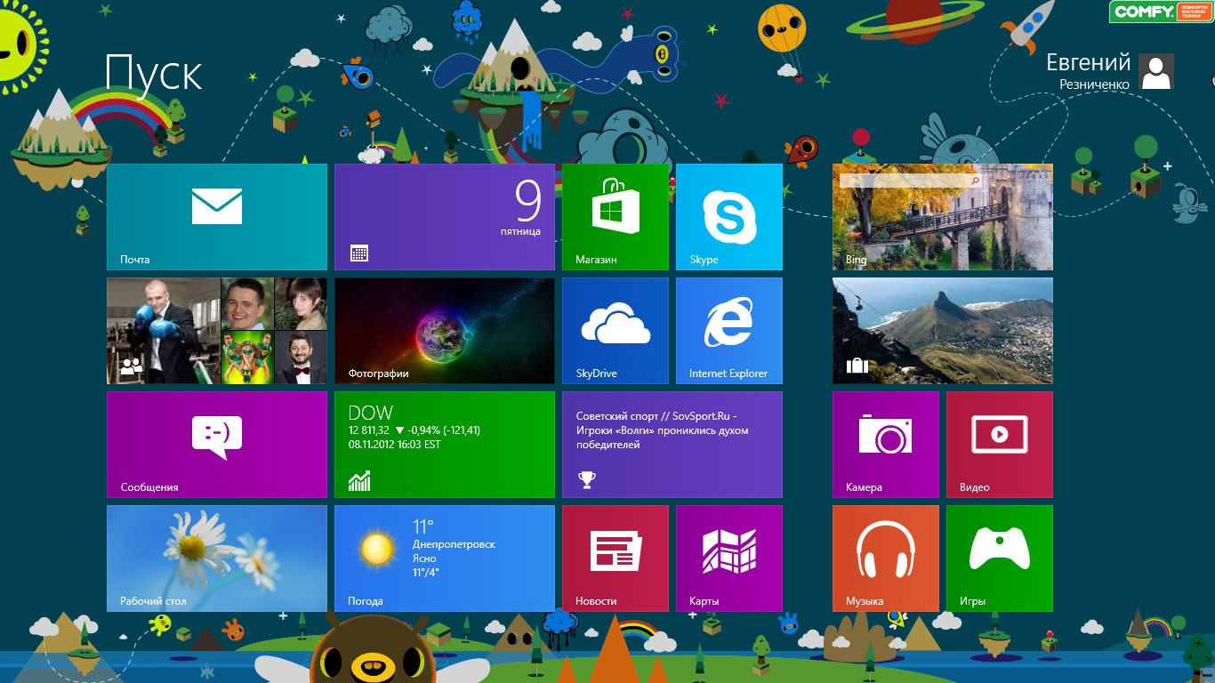Open the Новости news tile
Viewport: 1215px width, 683px height.
coord(616,558)
